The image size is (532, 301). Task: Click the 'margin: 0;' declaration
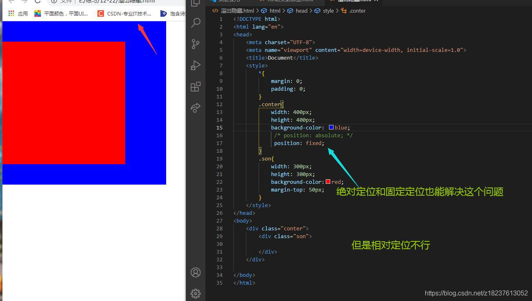(x=286, y=81)
